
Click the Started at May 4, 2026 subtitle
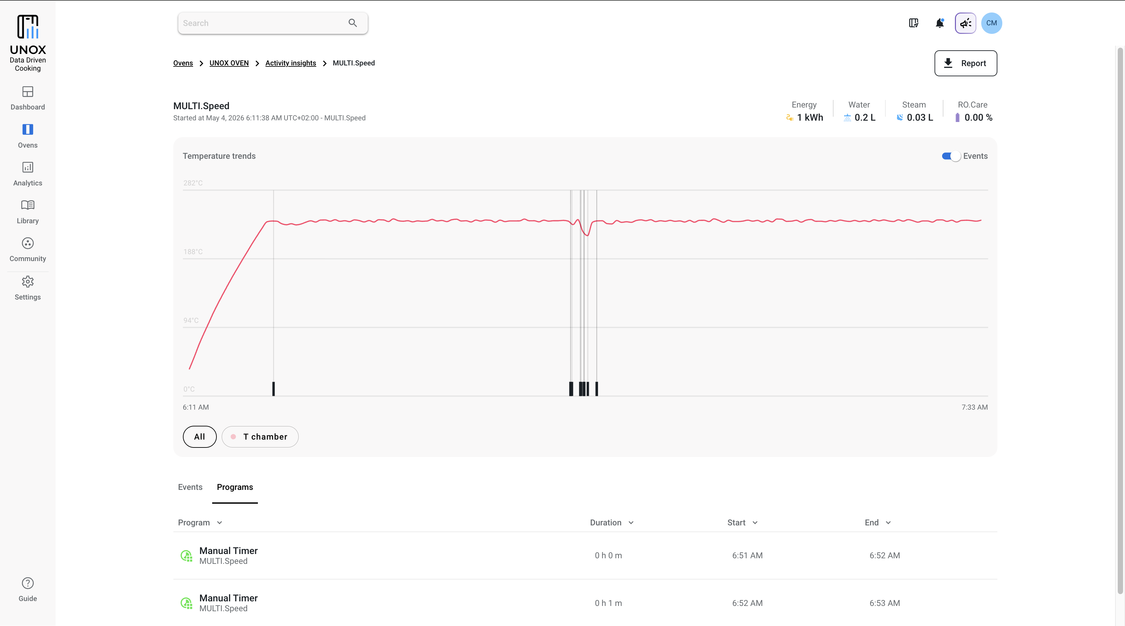pos(269,118)
